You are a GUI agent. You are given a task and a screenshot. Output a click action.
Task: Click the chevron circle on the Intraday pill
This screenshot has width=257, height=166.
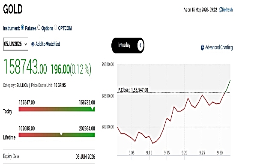pyautogui.click(x=140, y=45)
